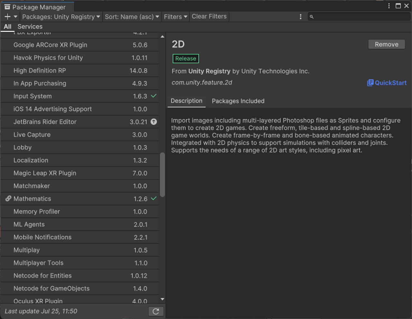
Task: Switch to the Services tab
Action: coord(30,27)
